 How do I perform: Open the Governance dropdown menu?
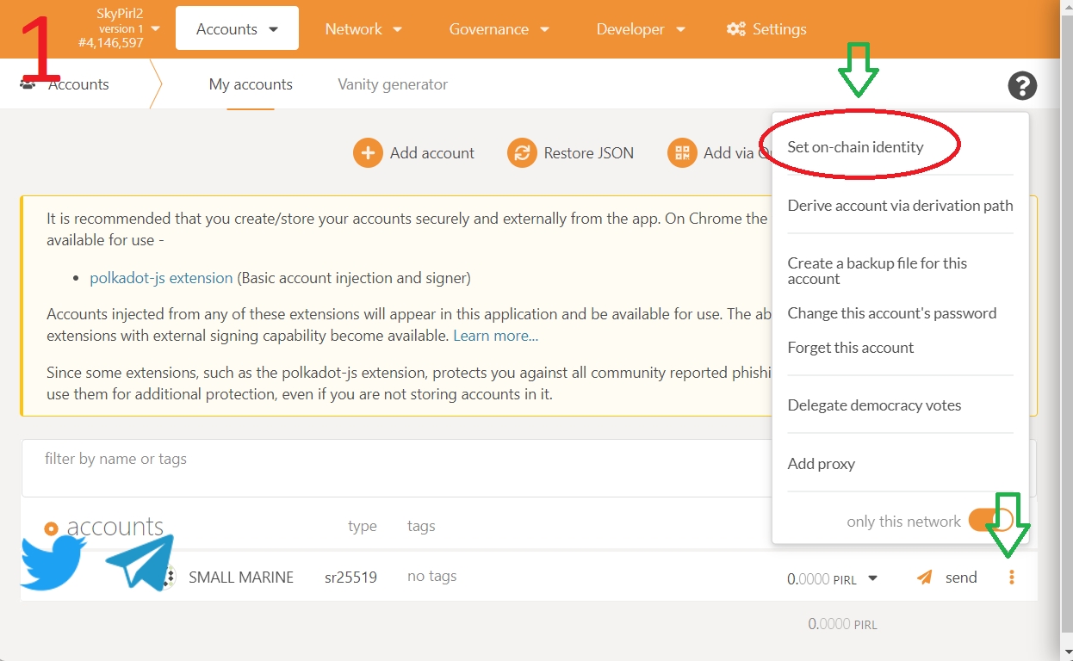coord(499,29)
